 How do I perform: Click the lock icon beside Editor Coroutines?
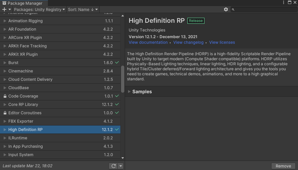pos(5,113)
